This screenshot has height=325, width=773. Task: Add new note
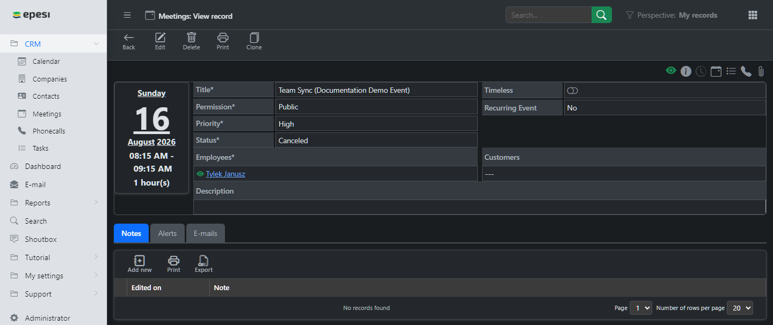pos(140,264)
